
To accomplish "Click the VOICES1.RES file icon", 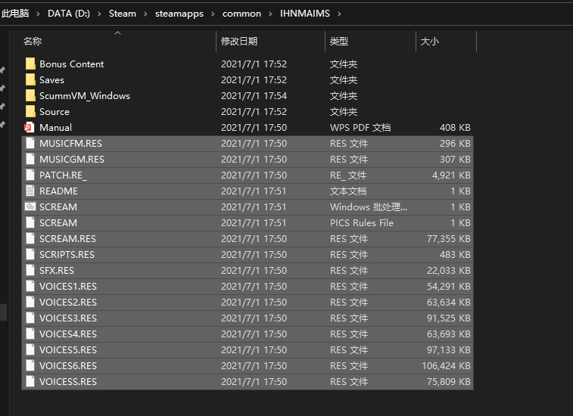I will tap(30, 287).
